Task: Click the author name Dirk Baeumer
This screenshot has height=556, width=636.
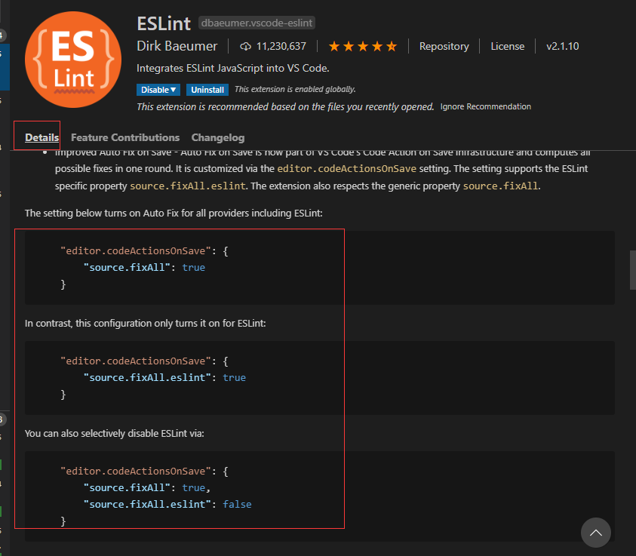Action: pyautogui.click(x=177, y=46)
